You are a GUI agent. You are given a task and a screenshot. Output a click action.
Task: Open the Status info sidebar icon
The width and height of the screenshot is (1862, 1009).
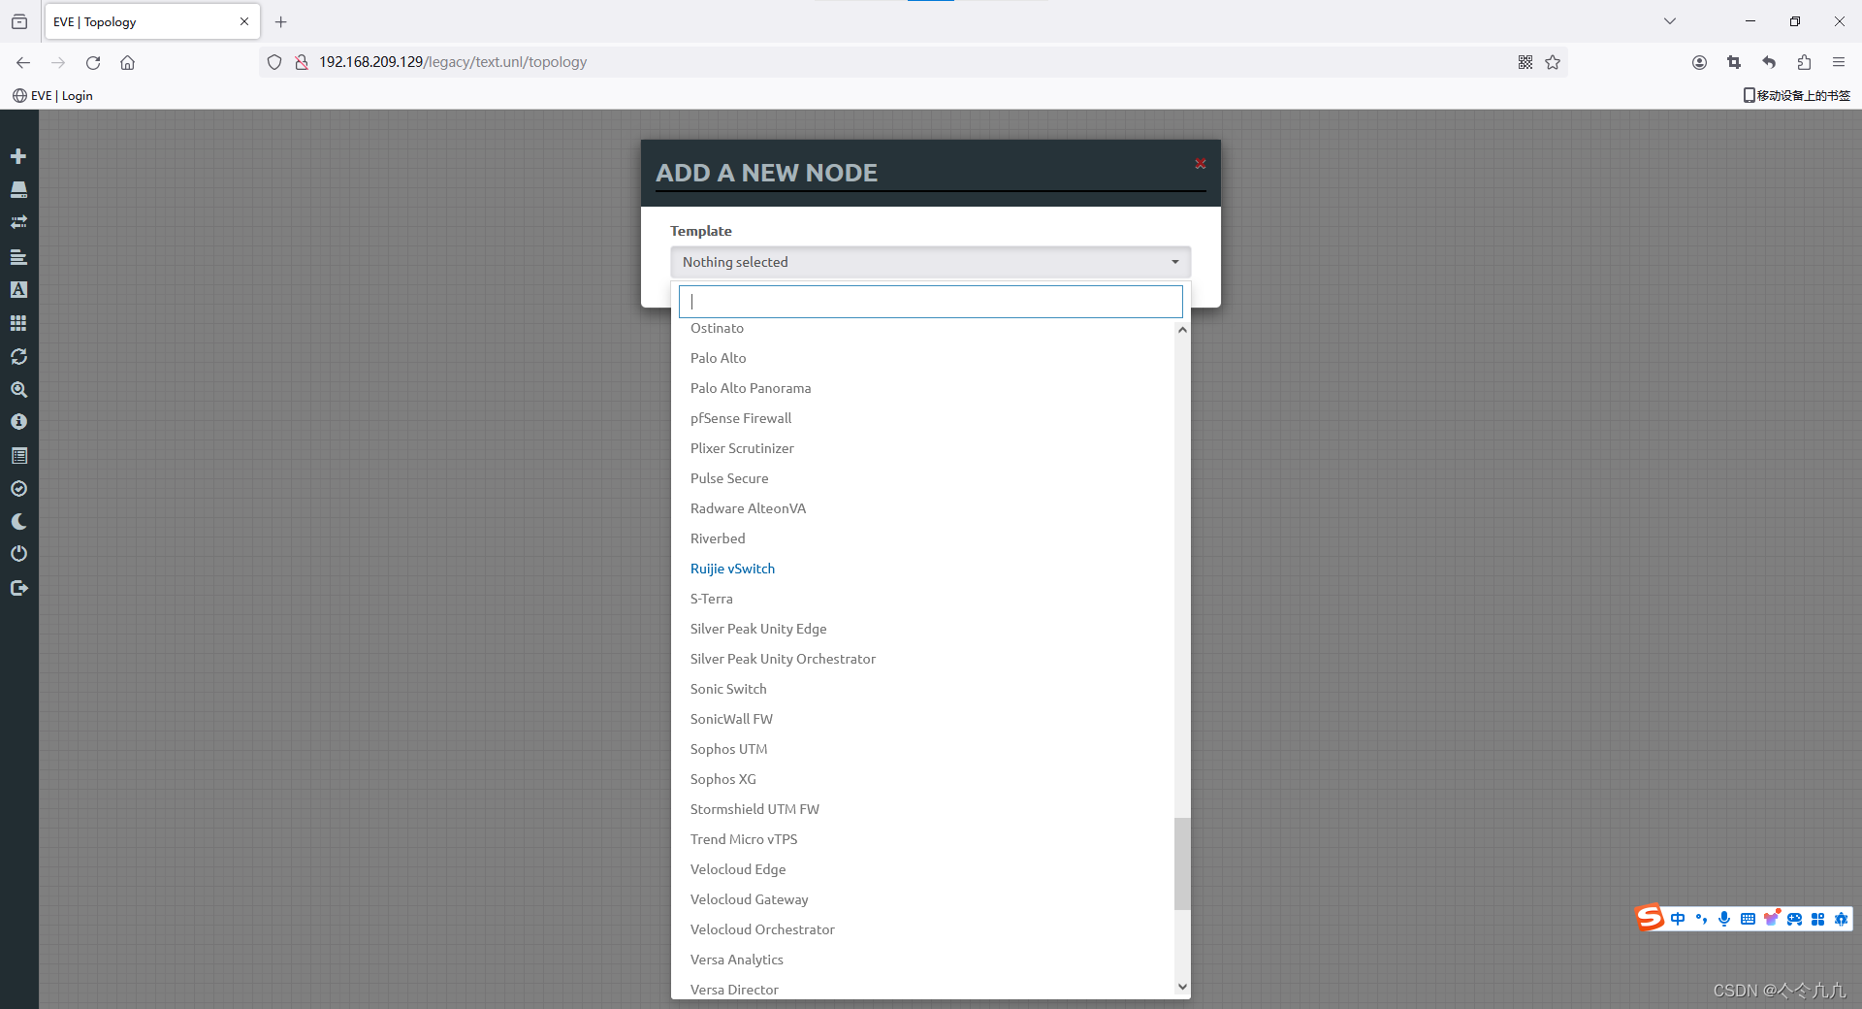coord(18,422)
